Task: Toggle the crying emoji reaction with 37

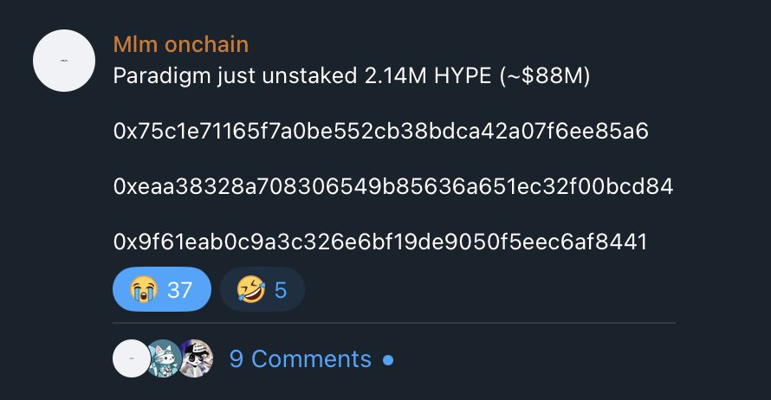Action: (x=162, y=289)
